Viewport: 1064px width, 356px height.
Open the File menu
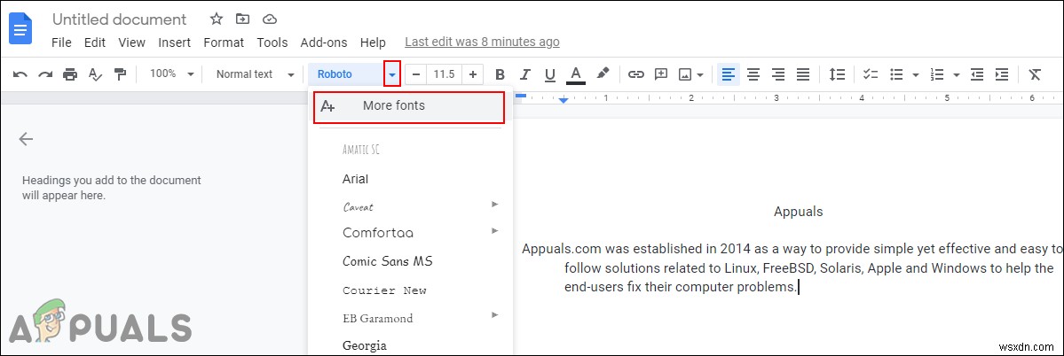[62, 42]
